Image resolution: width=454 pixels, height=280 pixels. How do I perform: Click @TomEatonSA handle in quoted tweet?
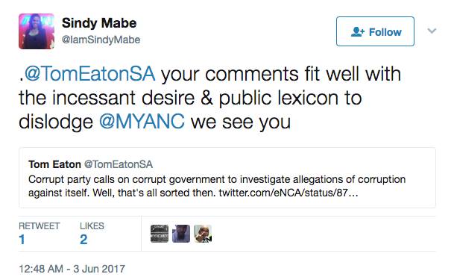click(x=119, y=164)
